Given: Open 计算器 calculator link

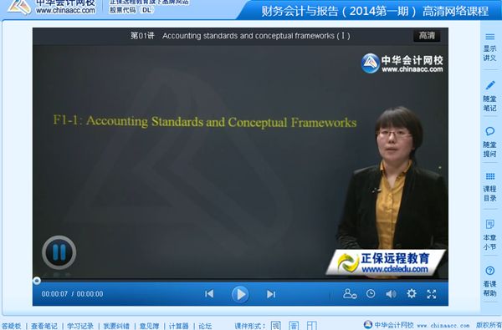Looking at the screenshot, I should coord(179,326).
